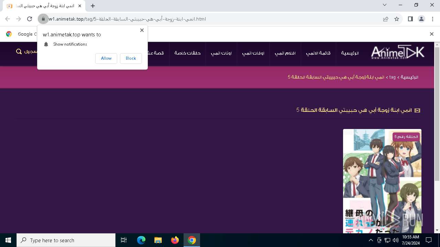
Task: Launch Microsoft Edge from taskbar
Action: [141, 240]
